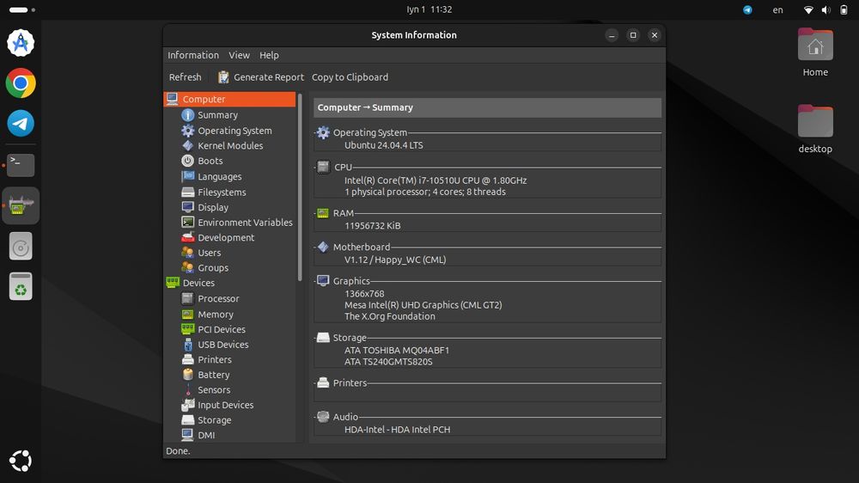This screenshot has height=483, width=859.
Task: Open the Languages flag entry
Action: coord(219,176)
